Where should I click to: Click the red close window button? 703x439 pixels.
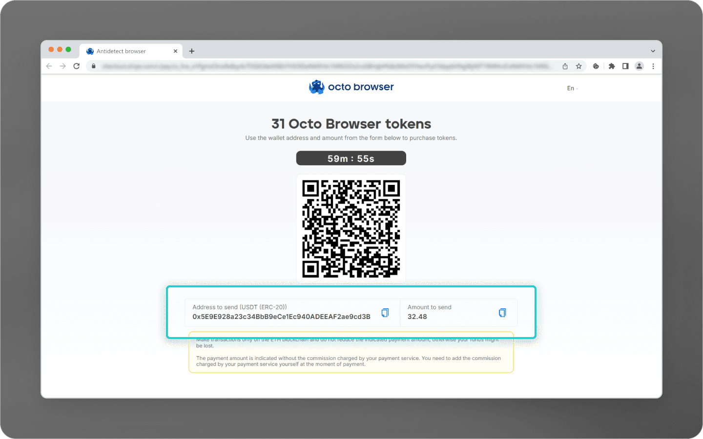point(51,49)
